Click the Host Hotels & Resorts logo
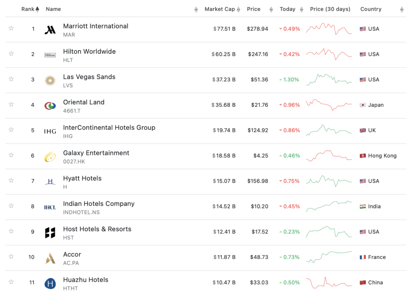This screenshot has height=292, width=407. click(50, 232)
